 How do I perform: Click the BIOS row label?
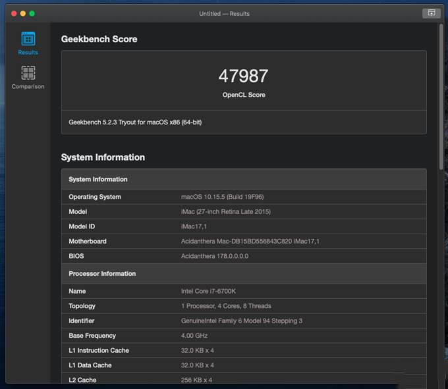pyautogui.click(x=76, y=256)
